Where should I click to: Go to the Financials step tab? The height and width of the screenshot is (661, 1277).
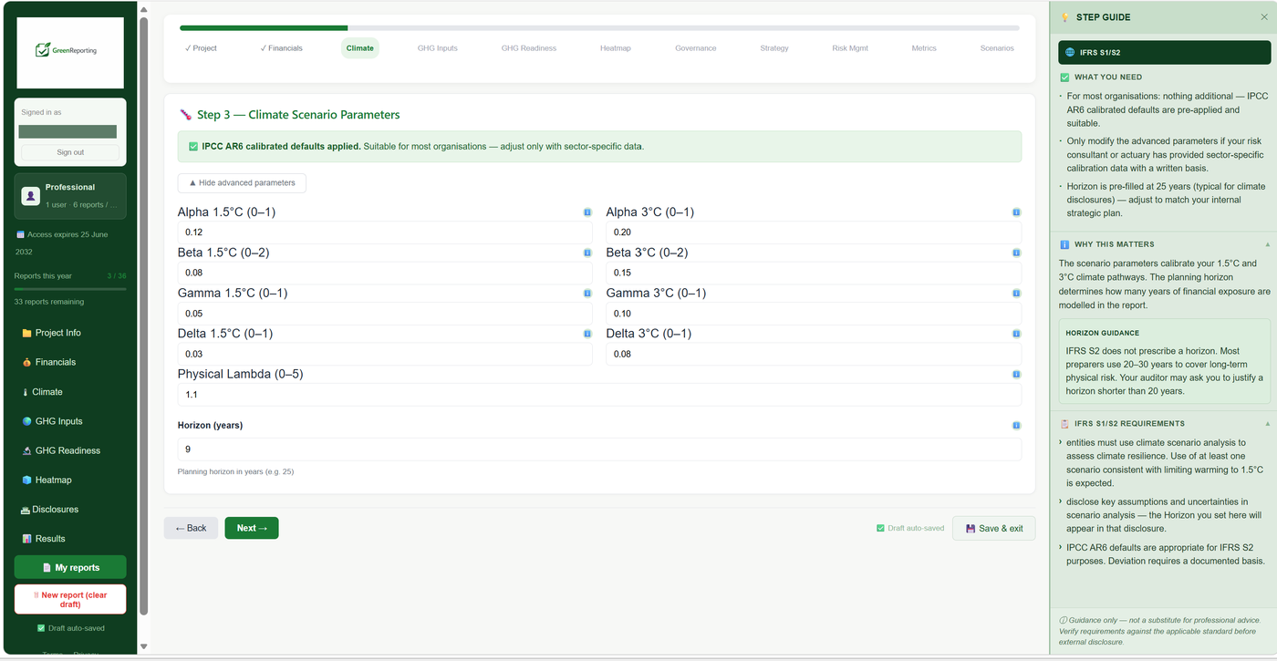[x=281, y=48]
